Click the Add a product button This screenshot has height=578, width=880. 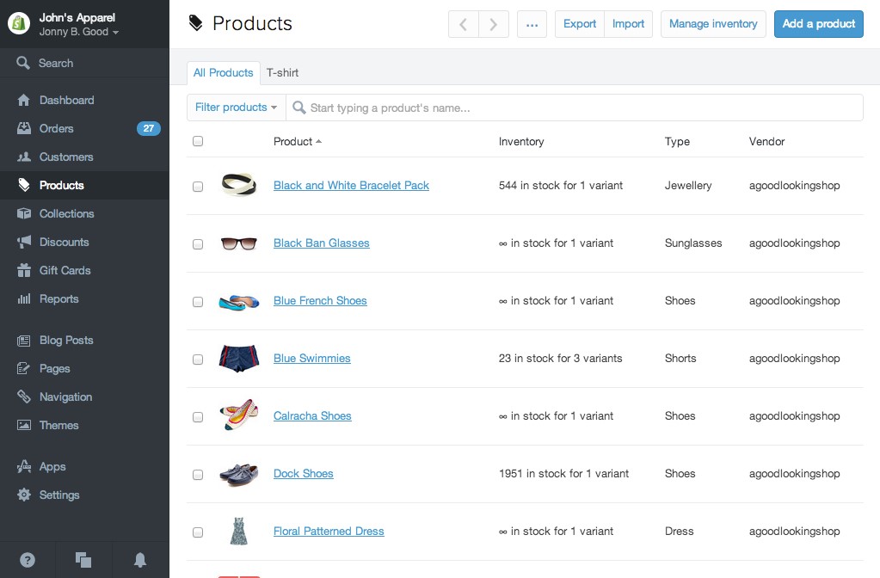coord(818,24)
